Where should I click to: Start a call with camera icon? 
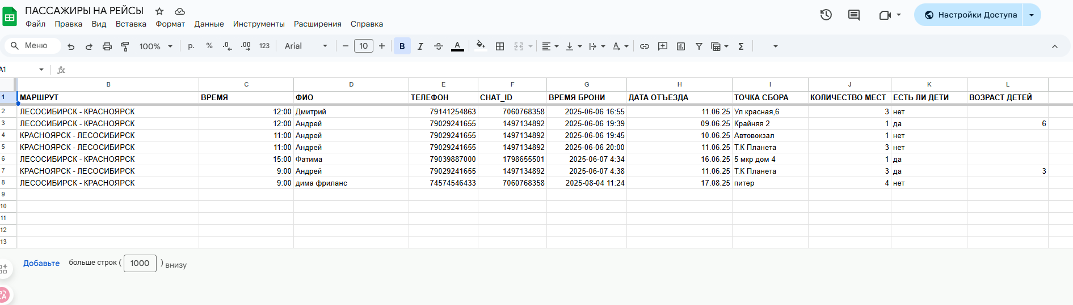click(x=885, y=15)
